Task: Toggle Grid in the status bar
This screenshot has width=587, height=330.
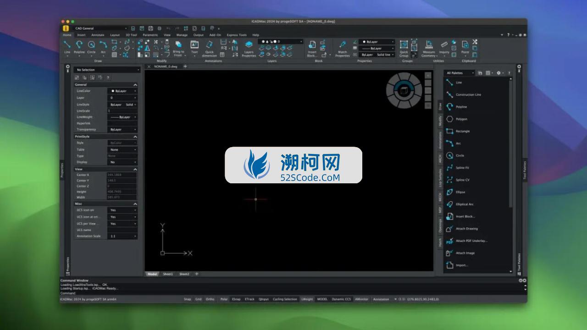Action: coord(198,299)
